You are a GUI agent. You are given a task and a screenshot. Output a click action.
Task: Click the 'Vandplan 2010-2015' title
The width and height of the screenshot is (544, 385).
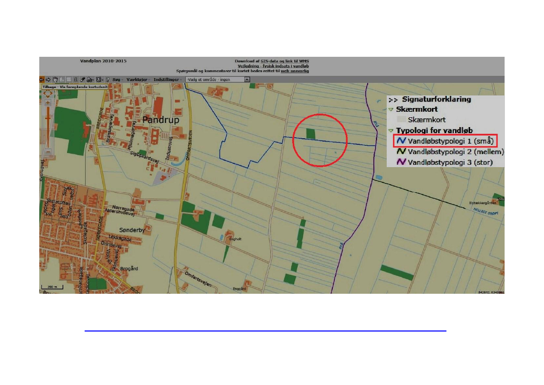point(103,61)
